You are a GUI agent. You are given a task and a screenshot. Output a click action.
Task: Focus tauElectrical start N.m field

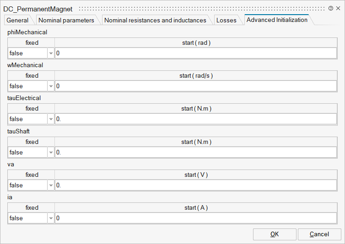[195, 119]
